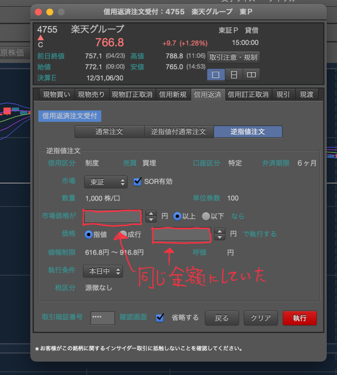Open the 執行条件 本日中 dropdown
Image resolution: width=337 pixels, height=375 pixels.
(x=103, y=271)
